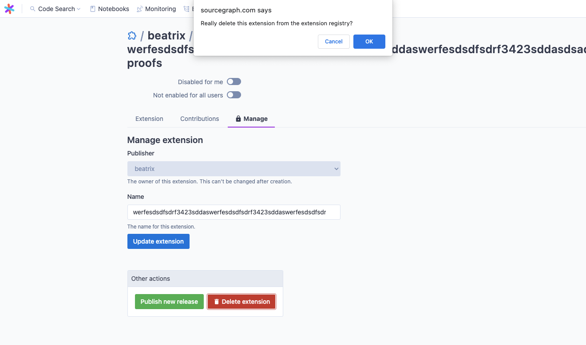Image resolution: width=586 pixels, height=345 pixels.
Task: Click the Code Search magnifier icon
Action: (x=32, y=9)
